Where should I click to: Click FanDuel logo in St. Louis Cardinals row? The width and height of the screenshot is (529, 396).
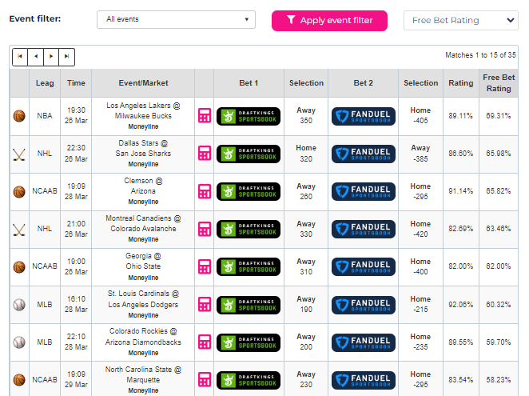pos(364,305)
